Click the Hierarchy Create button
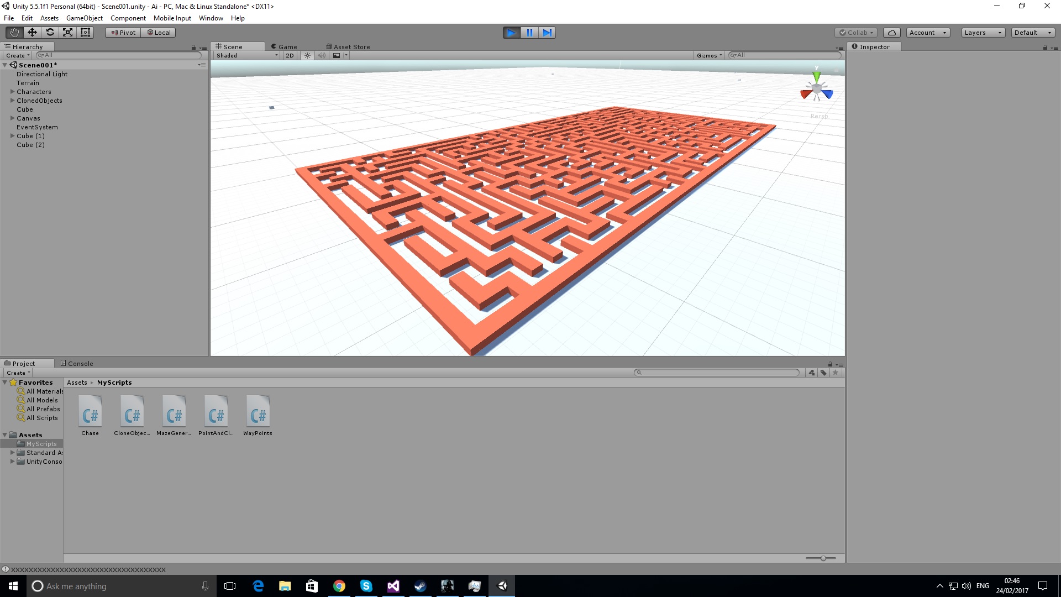The image size is (1061, 597). coord(18,55)
